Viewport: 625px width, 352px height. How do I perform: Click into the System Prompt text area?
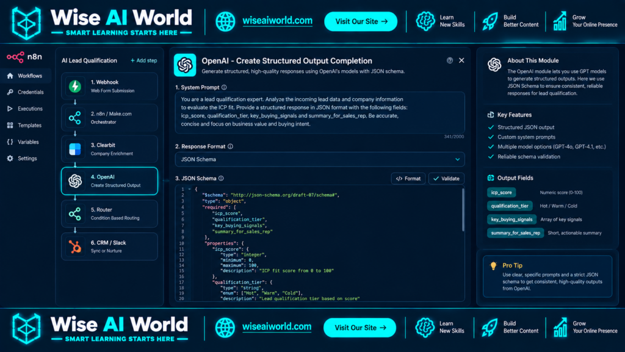pyautogui.click(x=320, y=113)
